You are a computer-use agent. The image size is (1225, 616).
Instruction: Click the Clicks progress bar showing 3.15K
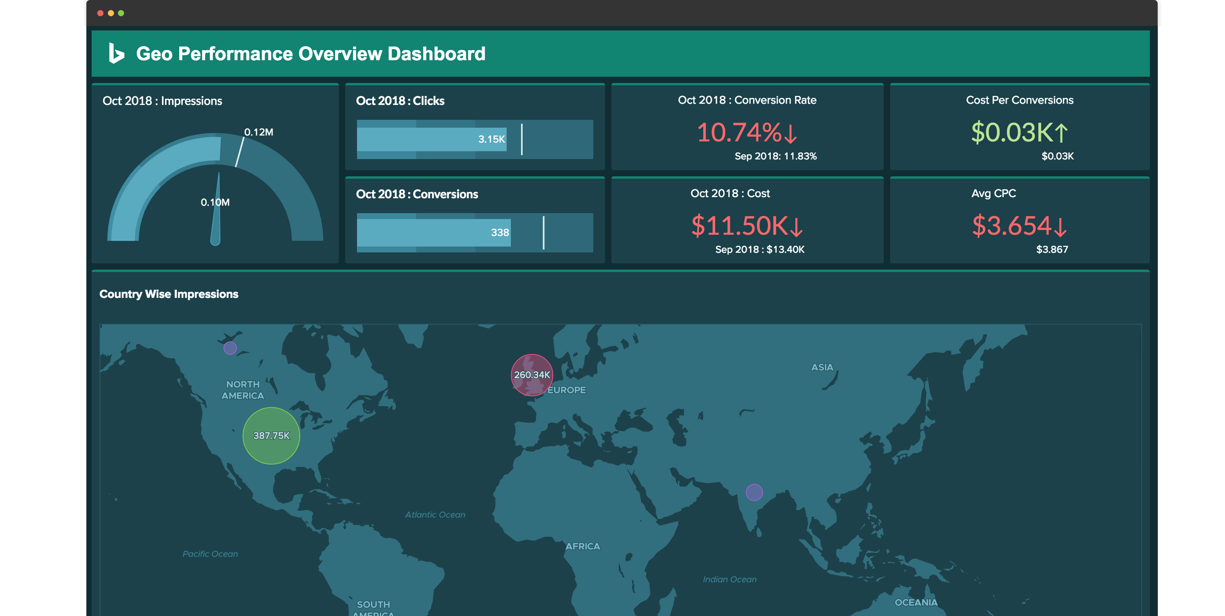point(432,139)
